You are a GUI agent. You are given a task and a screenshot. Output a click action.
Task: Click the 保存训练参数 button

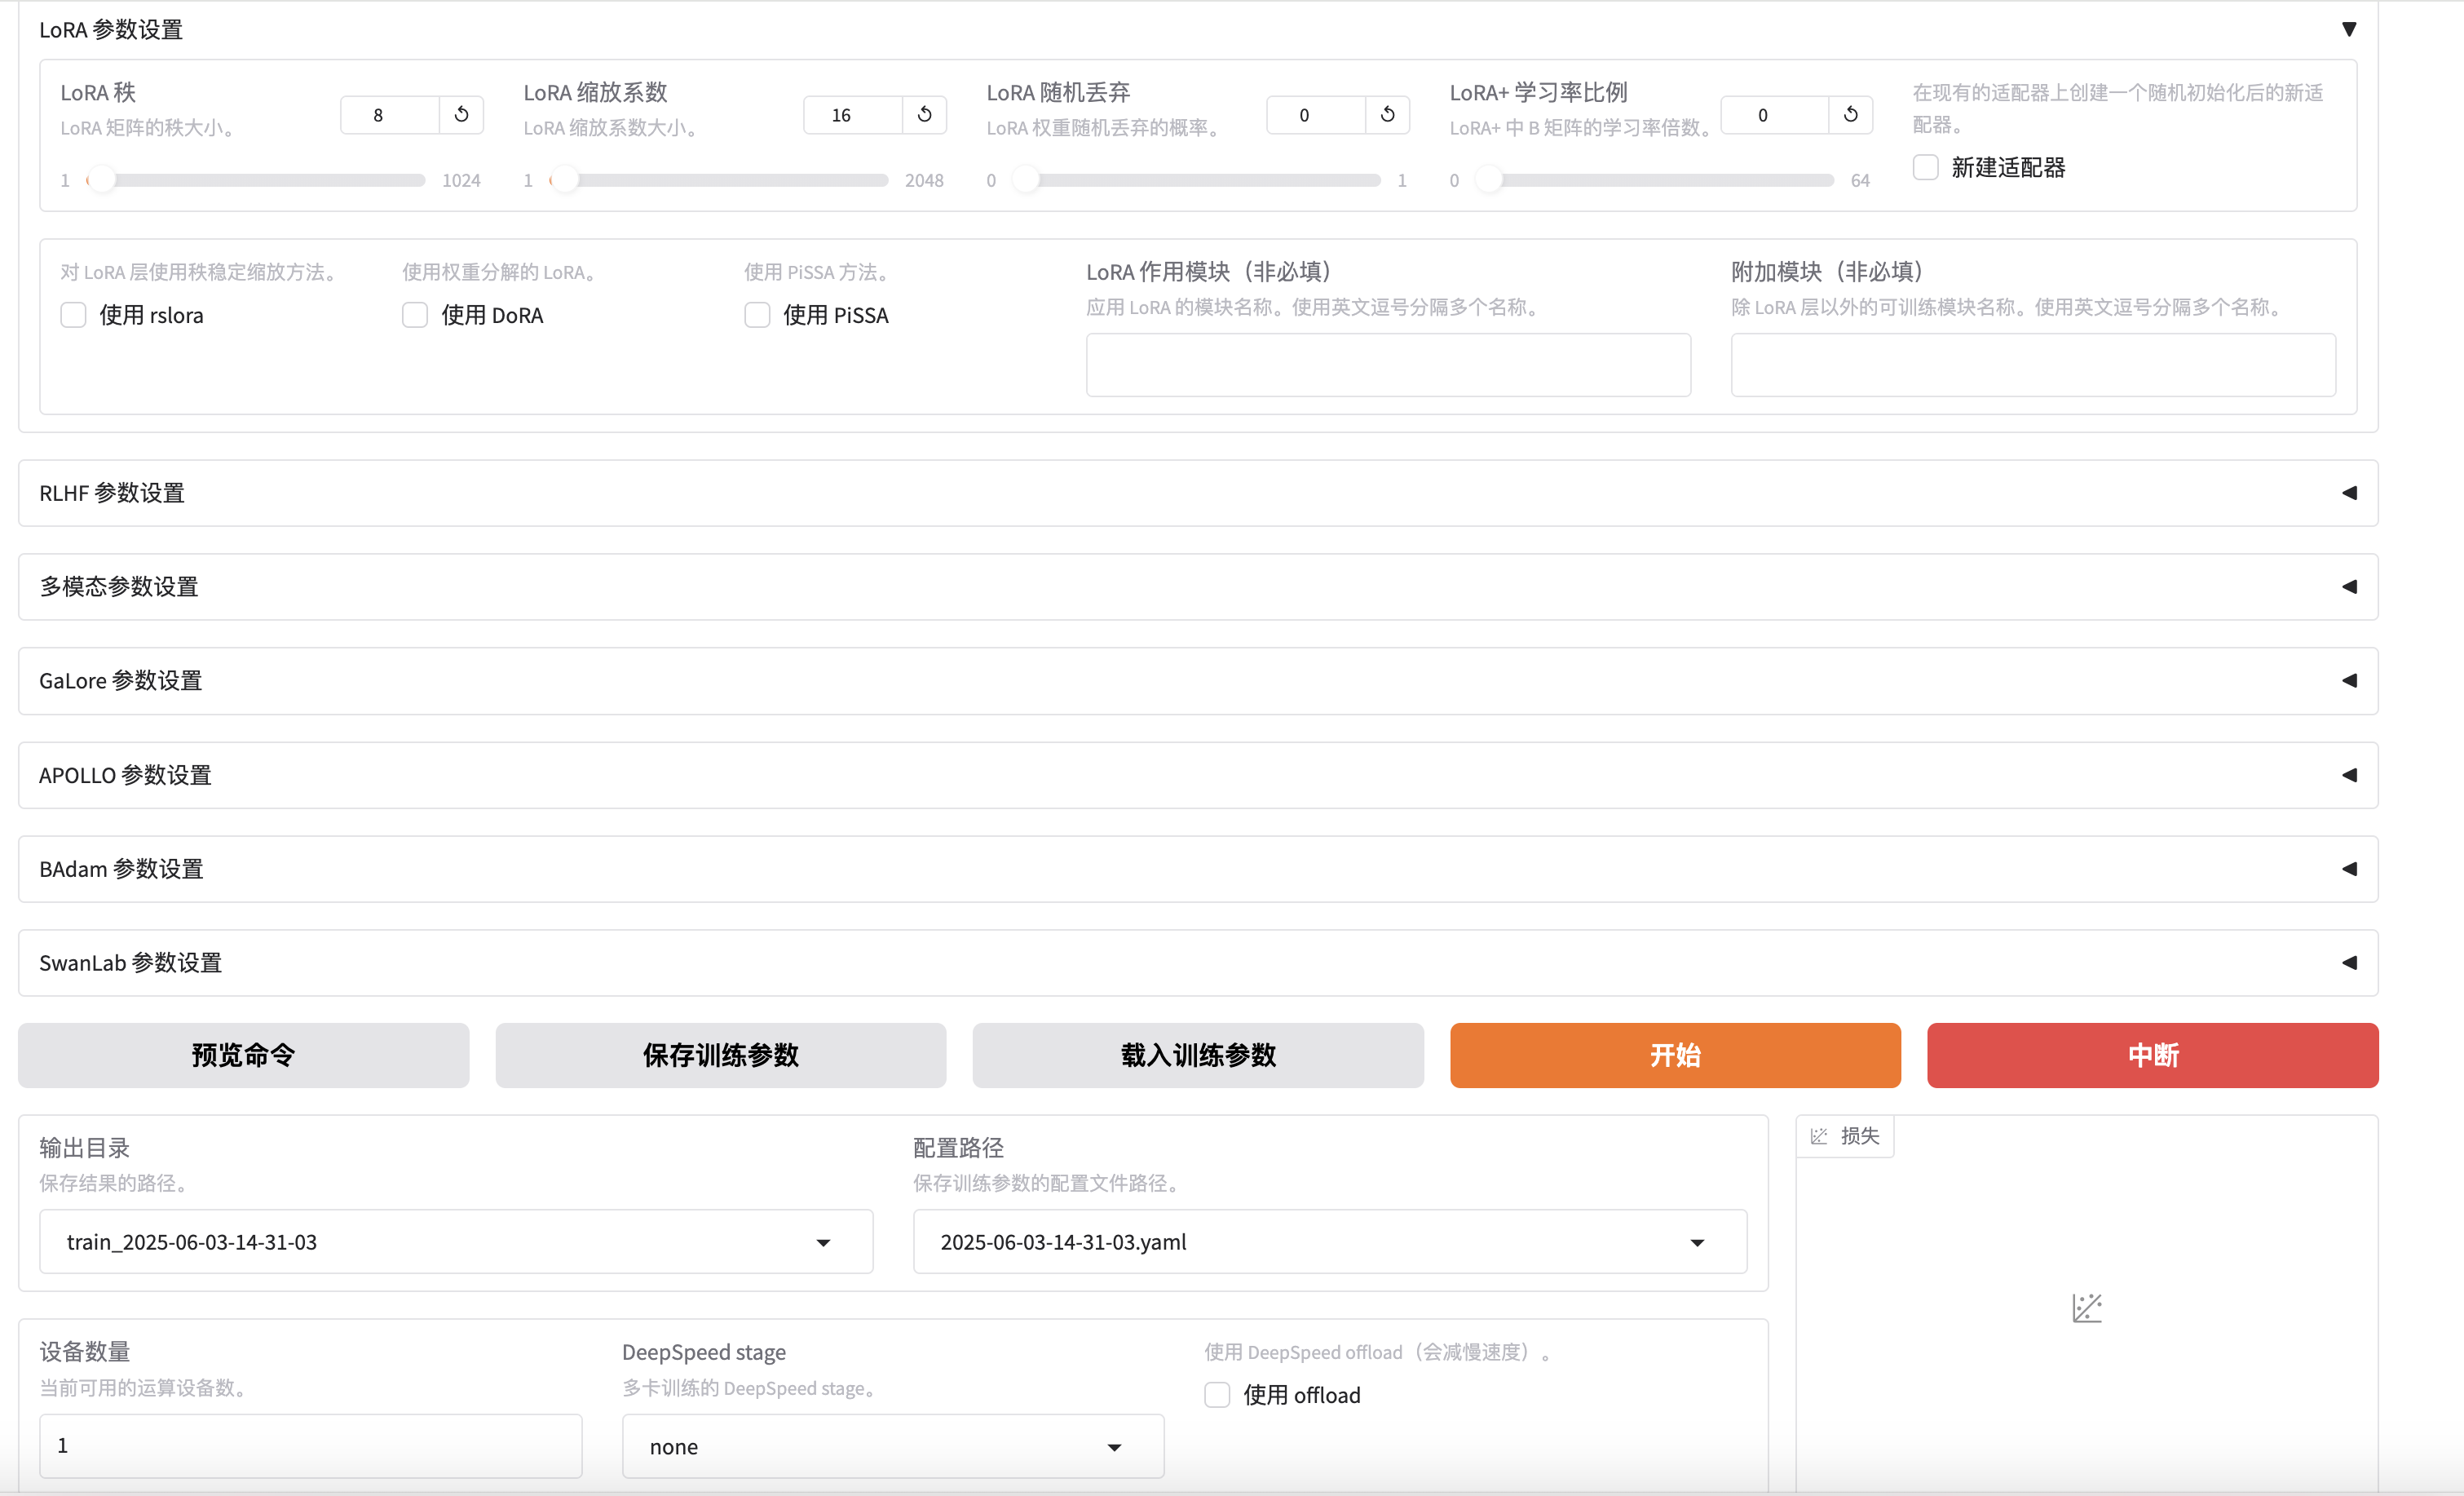pyautogui.click(x=721, y=1055)
